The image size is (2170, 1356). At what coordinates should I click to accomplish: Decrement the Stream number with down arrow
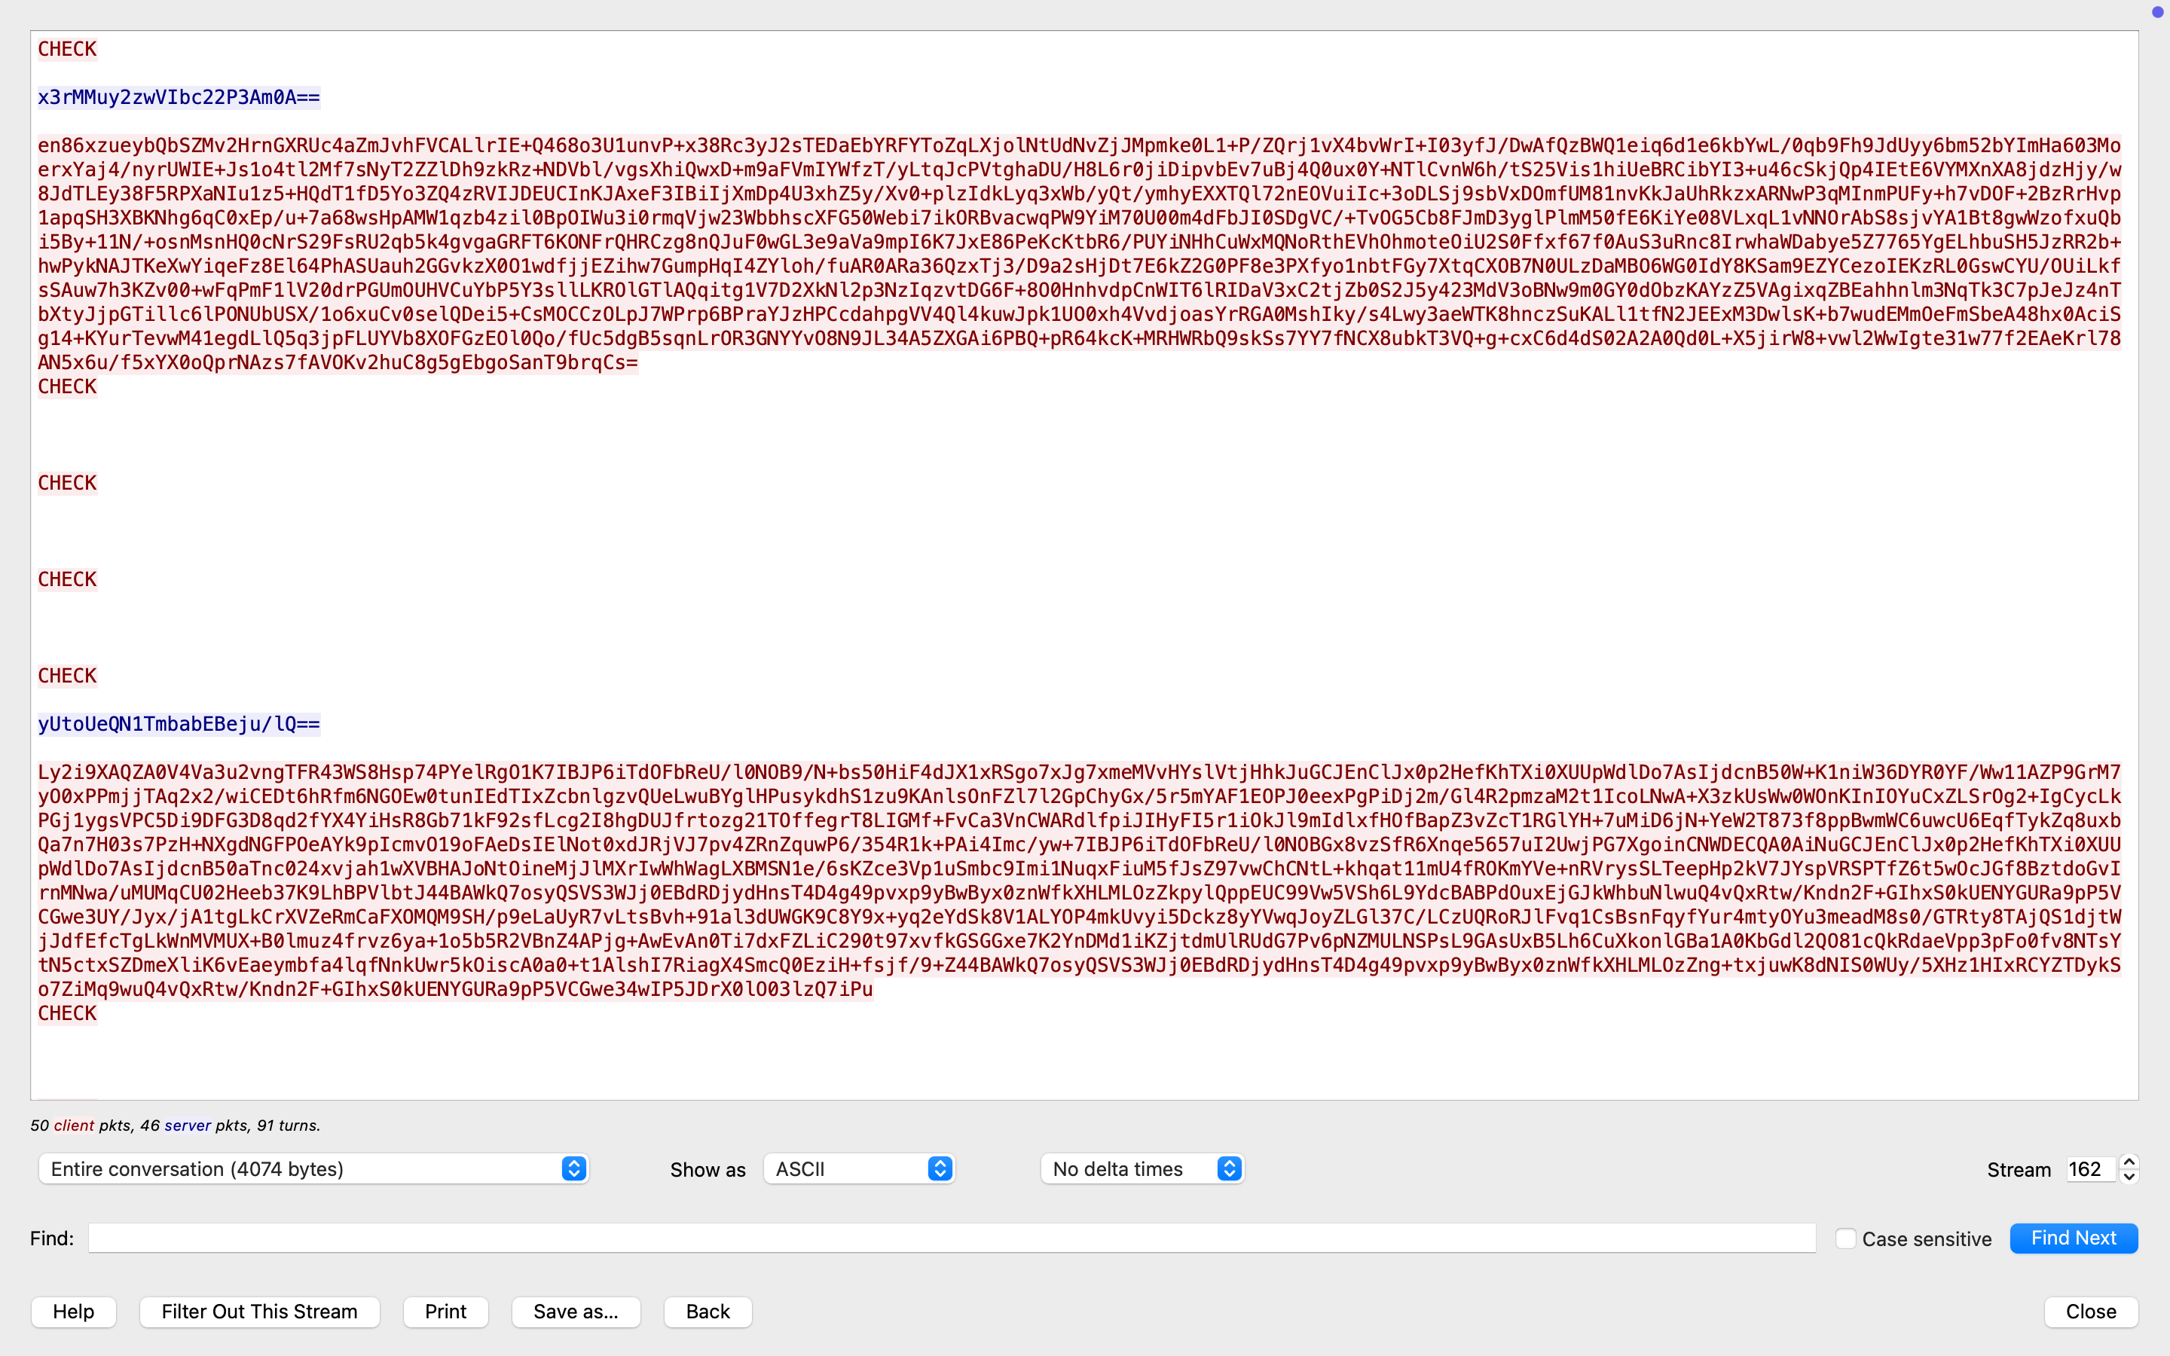[x=2129, y=1176]
